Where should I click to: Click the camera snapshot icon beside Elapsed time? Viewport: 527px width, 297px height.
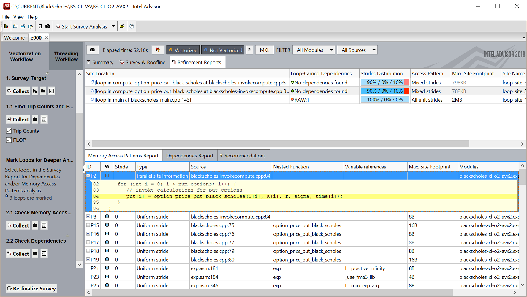coord(92,50)
